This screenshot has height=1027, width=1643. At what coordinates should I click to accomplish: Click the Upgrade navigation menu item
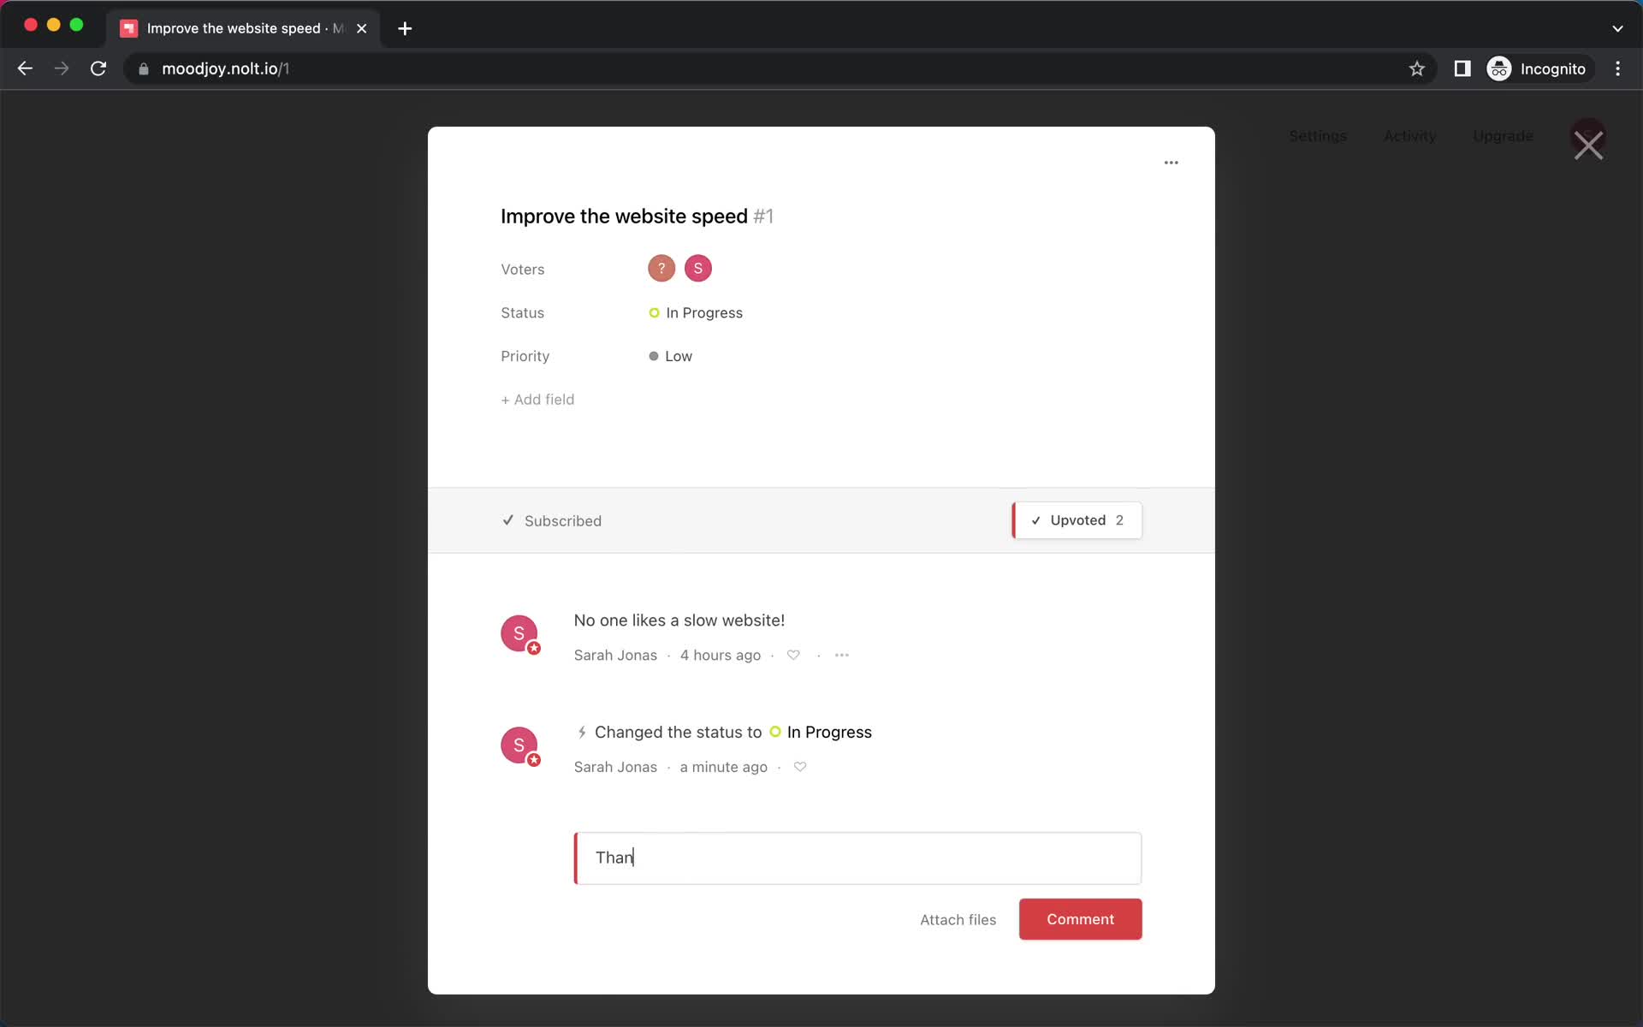(1503, 135)
